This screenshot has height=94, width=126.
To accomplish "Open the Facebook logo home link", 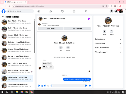I will tap(4, 11).
